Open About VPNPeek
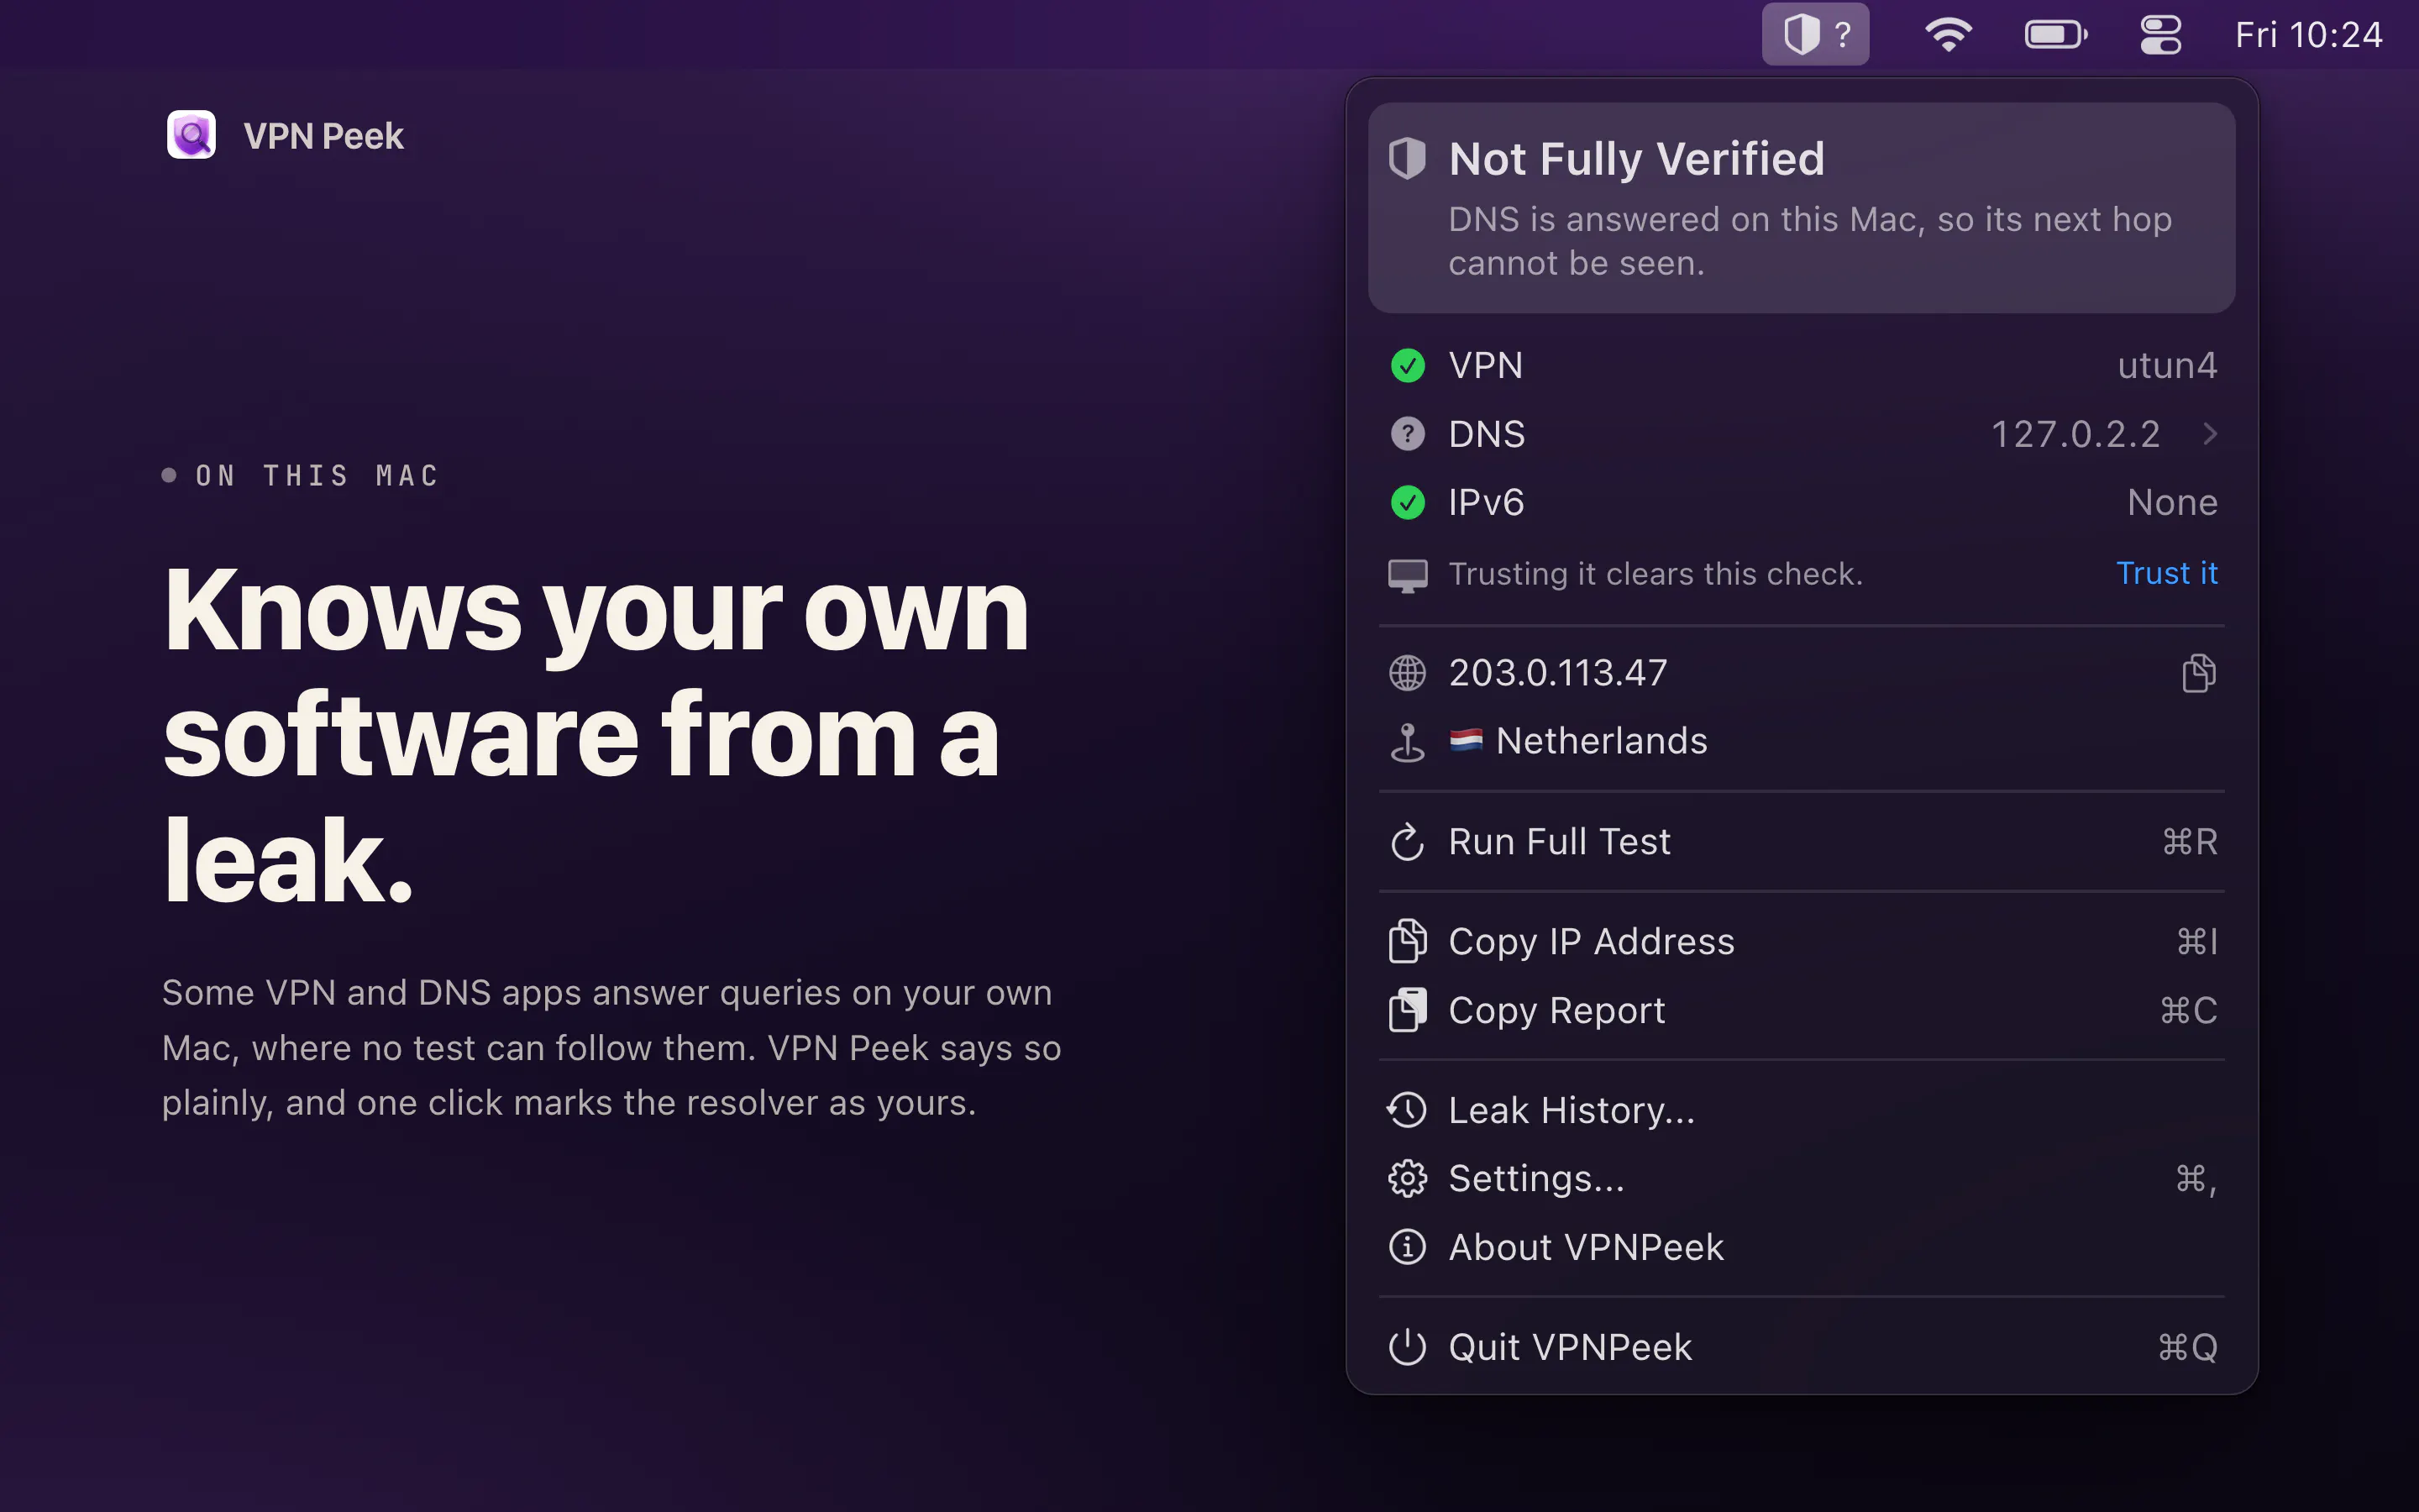 [x=1802, y=1247]
